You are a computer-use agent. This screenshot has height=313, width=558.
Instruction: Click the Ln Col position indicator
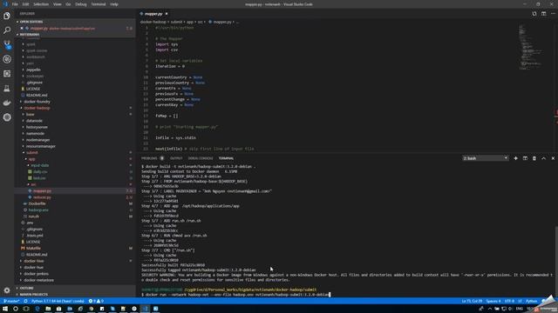pos(472,301)
